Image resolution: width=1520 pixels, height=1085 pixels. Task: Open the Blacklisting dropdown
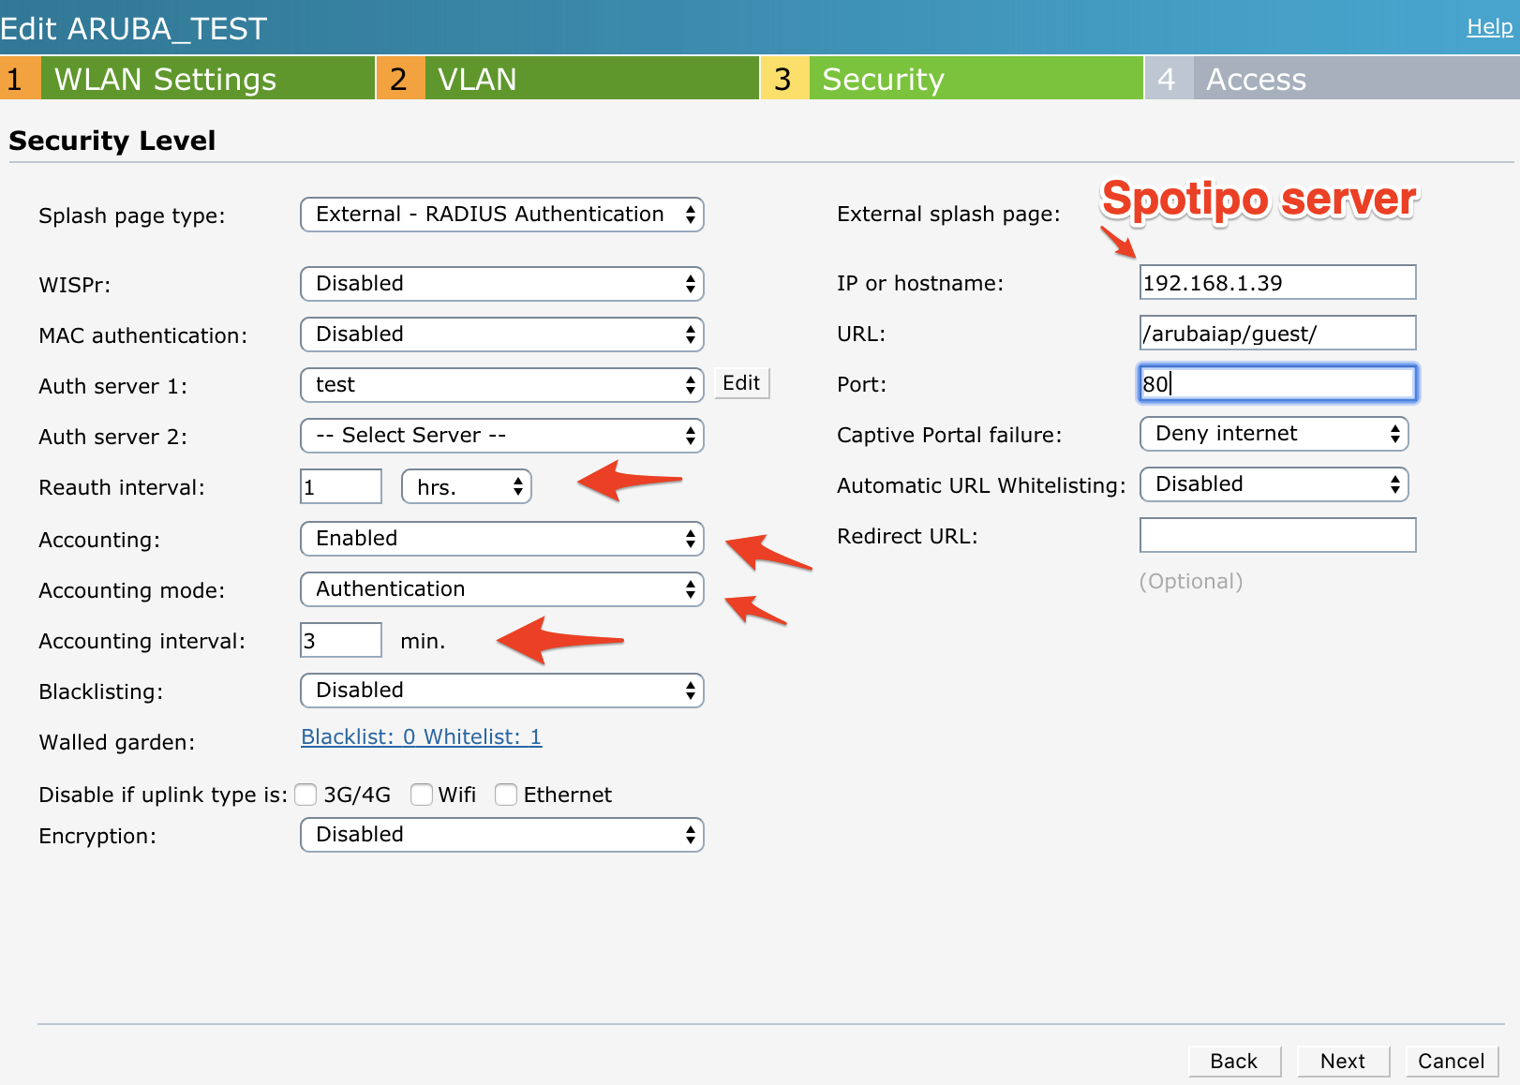[501, 691]
